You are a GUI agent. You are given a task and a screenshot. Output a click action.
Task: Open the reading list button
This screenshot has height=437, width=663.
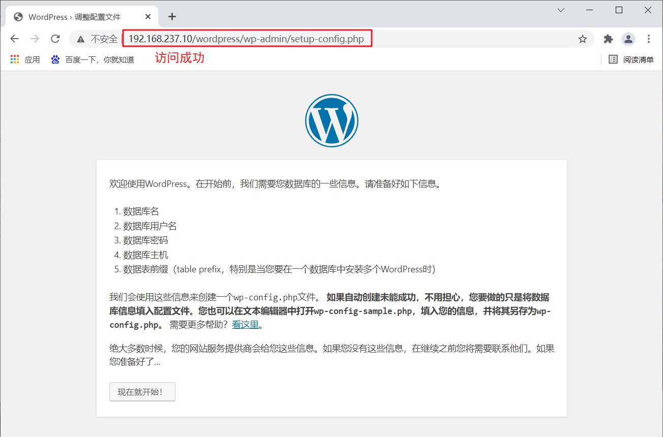[x=631, y=59]
